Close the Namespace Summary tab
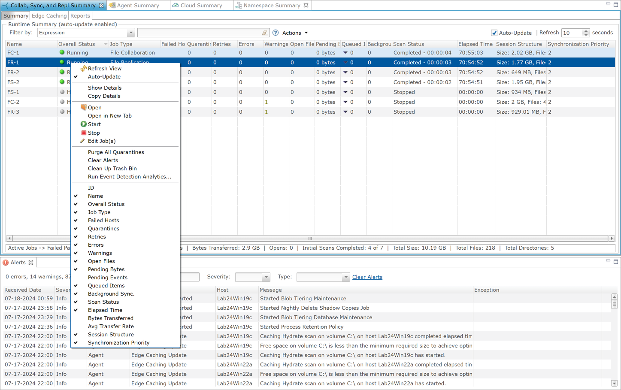Screen dimensions: 621x390 coord(306,5)
